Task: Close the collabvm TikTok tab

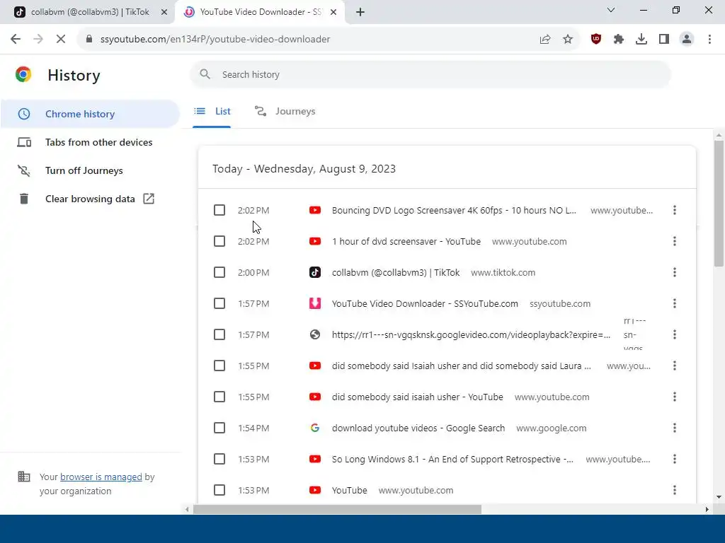Action: (x=164, y=12)
